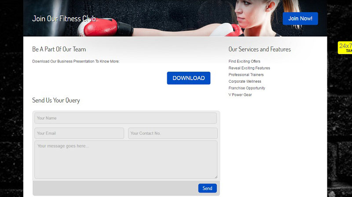Go to the Professional Trainers link
Image resolution: width=352 pixels, height=197 pixels.
click(246, 75)
